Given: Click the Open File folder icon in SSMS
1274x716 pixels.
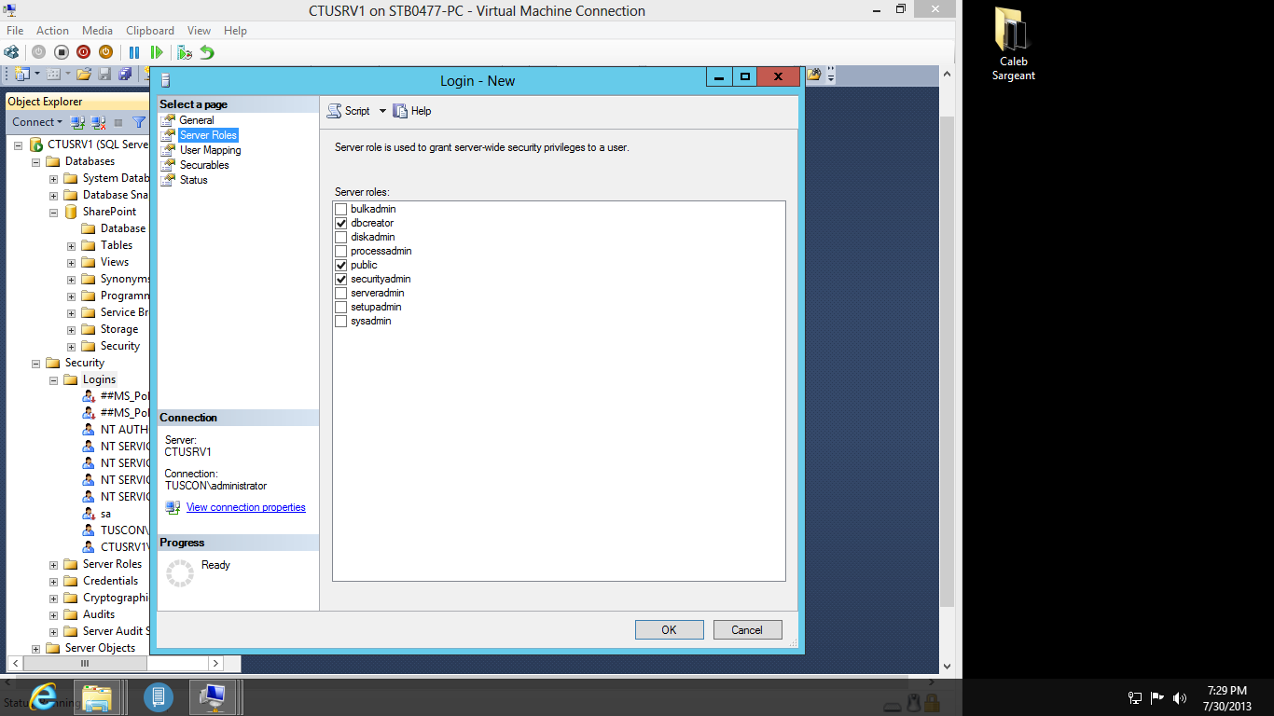Looking at the screenshot, I should pyautogui.click(x=83, y=74).
